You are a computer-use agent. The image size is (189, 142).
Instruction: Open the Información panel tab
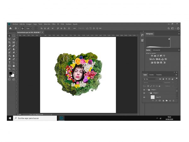pos(156,50)
